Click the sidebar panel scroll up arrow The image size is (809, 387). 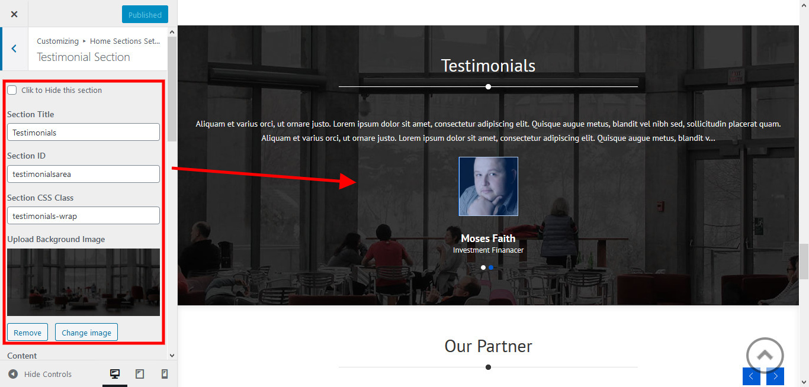pyautogui.click(x=172, y=32)
